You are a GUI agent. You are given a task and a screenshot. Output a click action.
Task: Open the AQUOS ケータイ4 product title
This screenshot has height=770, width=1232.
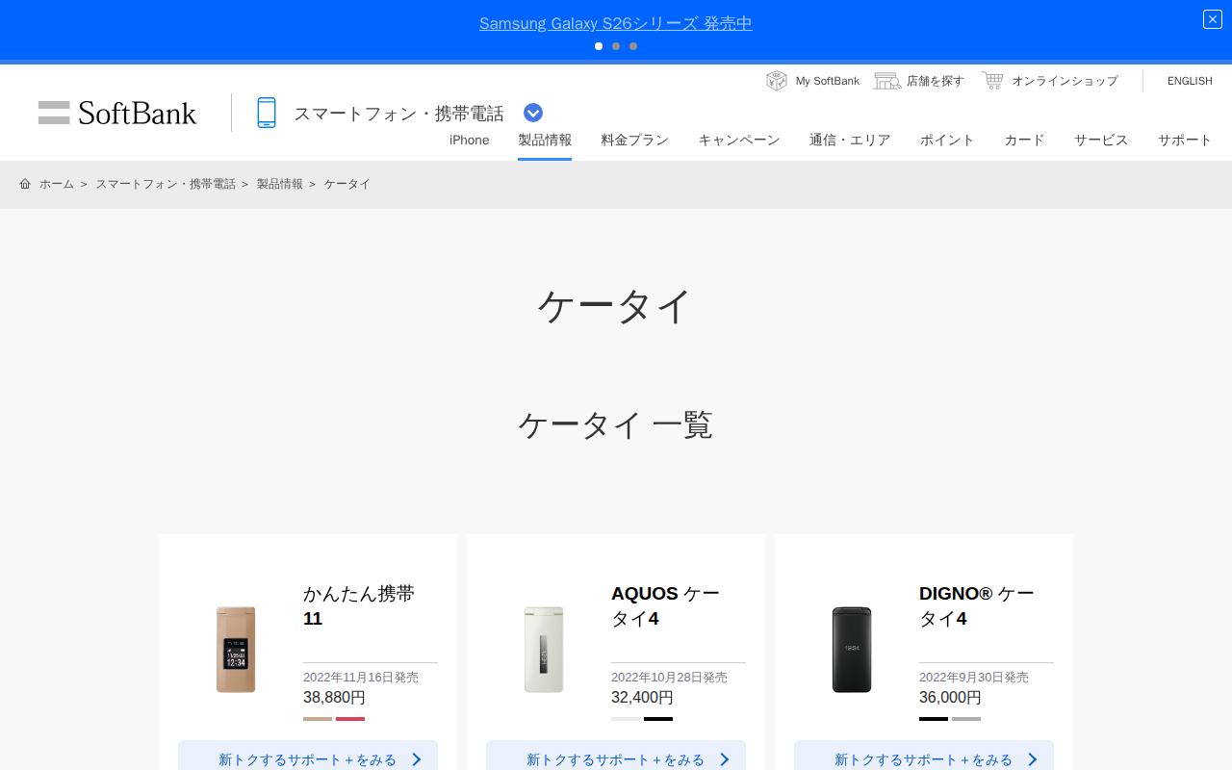(665, 606)
